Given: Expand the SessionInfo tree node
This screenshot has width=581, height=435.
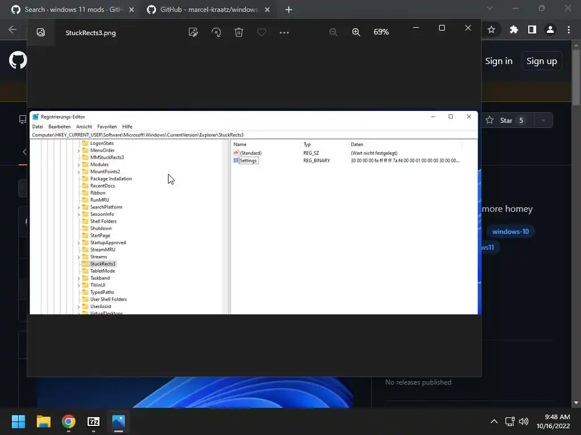Looking at the screenshot, I should [78, 215].
